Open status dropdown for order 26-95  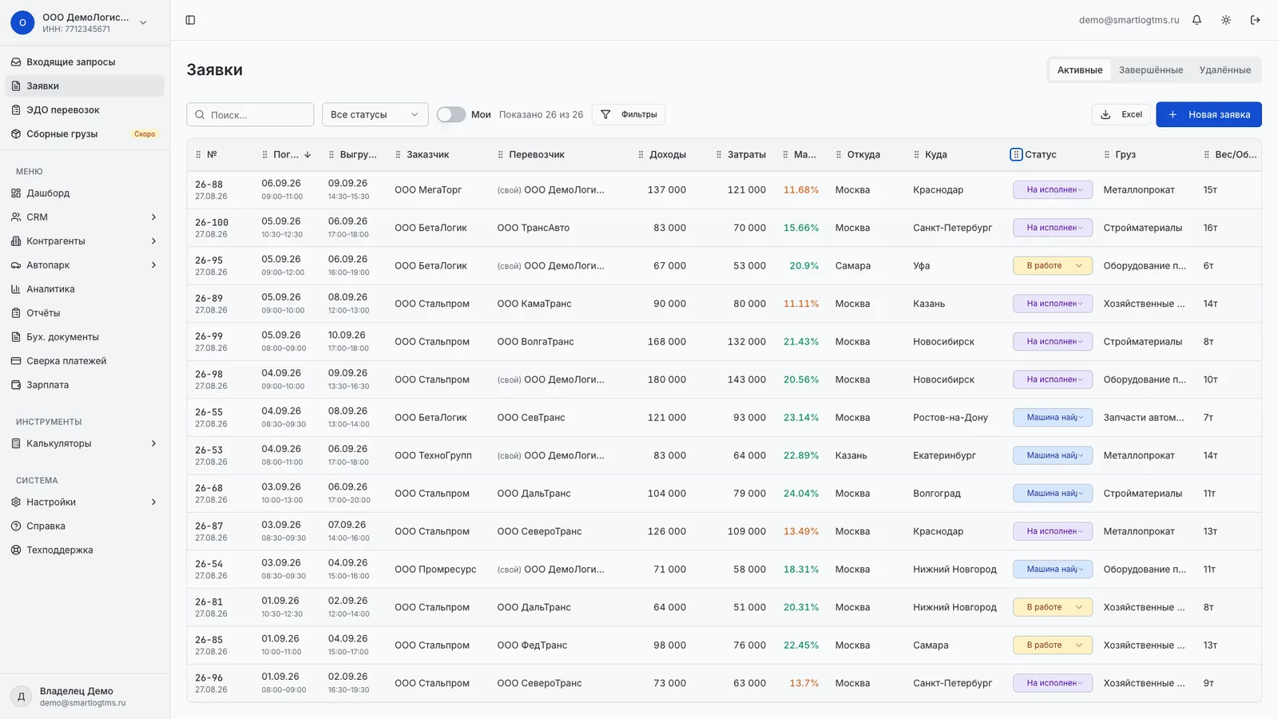coord(1053,265)
